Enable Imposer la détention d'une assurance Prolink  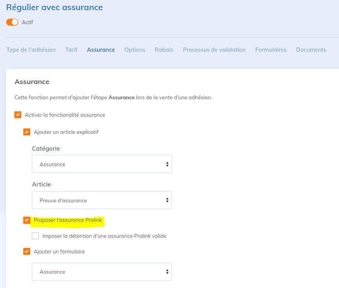[35, 236]
